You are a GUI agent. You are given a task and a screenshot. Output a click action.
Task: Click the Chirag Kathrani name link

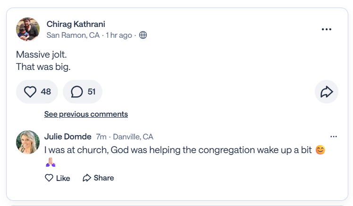point(76,24)
